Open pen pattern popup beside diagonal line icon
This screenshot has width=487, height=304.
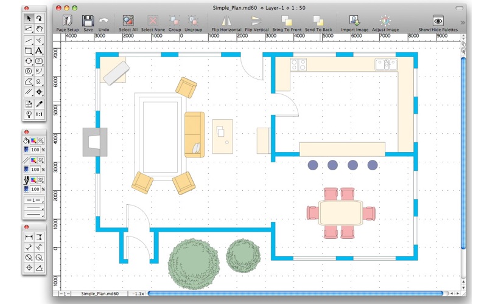[x=41, y=161]
